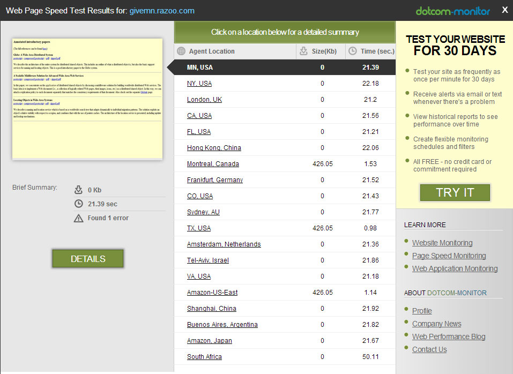Screen dimensions: 513x374
Task: Open the dotcom-monitor logo
Action: pyautogui.click(x=453, y=11)
